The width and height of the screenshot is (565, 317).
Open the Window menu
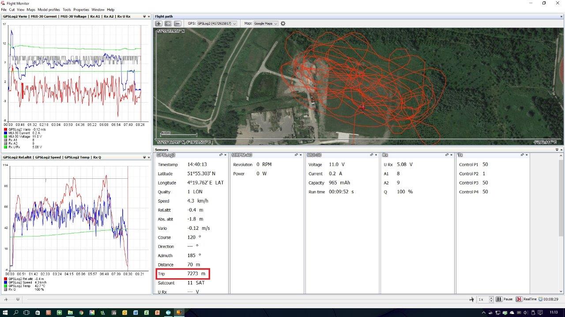coord(98,10)
